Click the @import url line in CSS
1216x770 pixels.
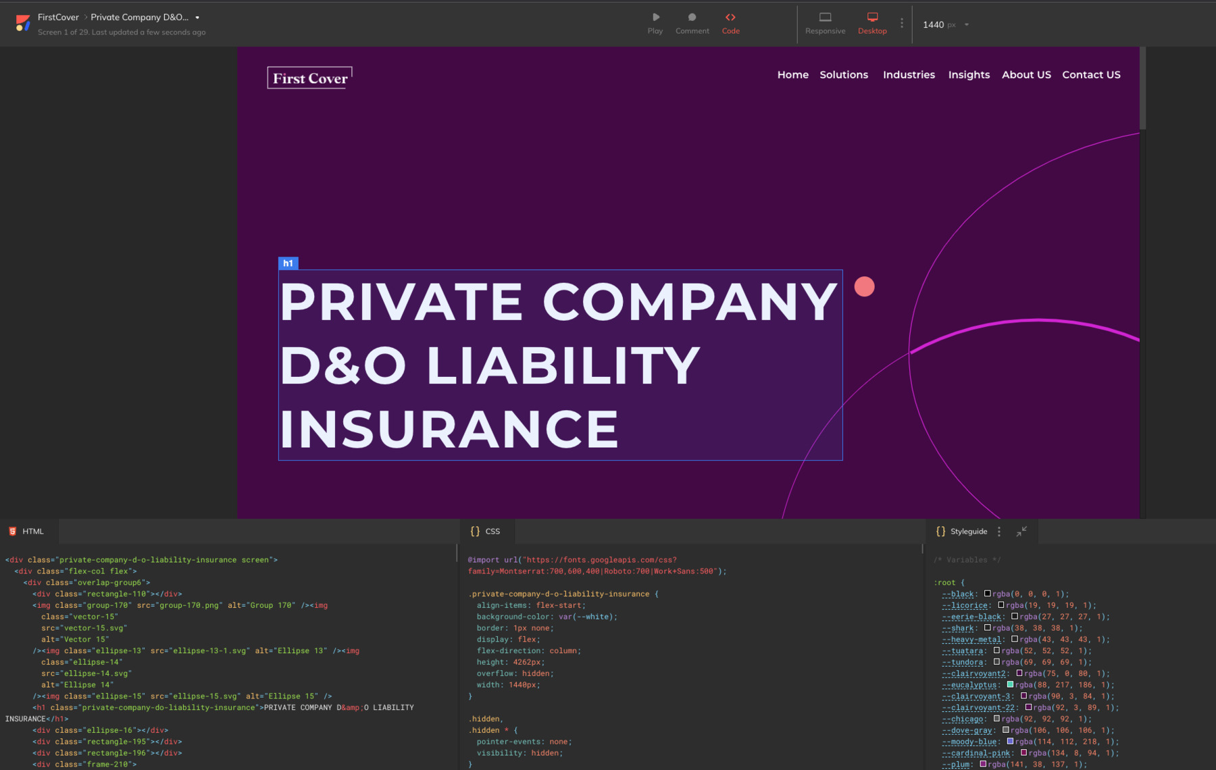(597, 565)
